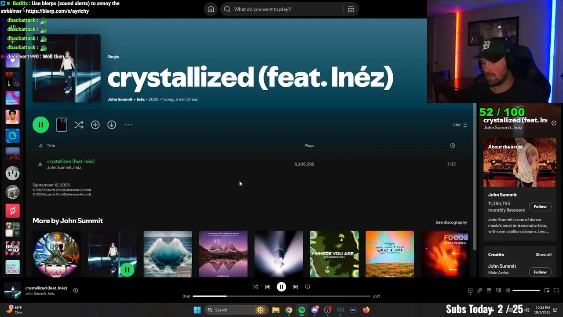Open the weather widget showing 66°F Clear

15,310
